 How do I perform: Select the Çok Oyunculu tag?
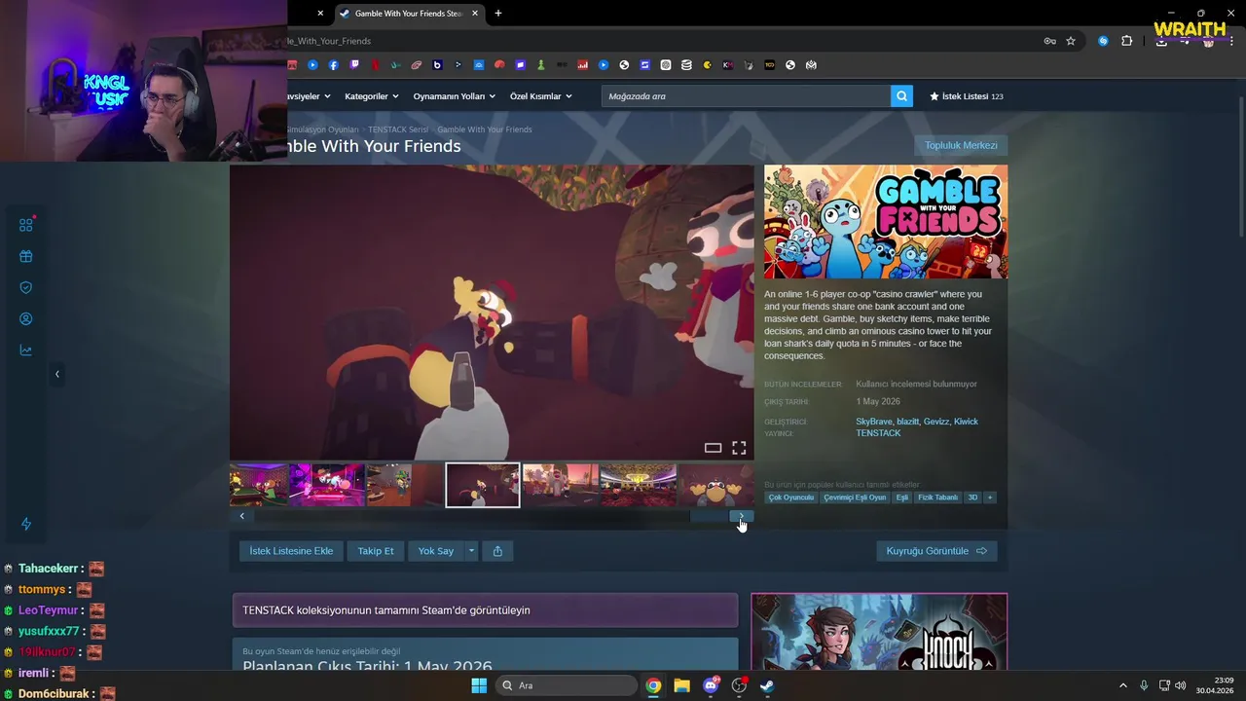click(x=790, y=498)
